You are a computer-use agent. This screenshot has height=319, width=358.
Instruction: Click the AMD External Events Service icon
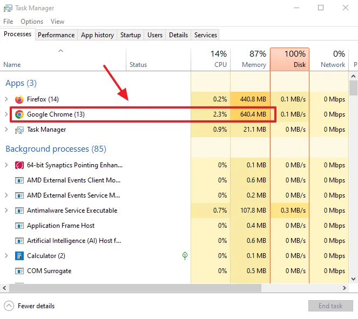click(x=19, y=195)
